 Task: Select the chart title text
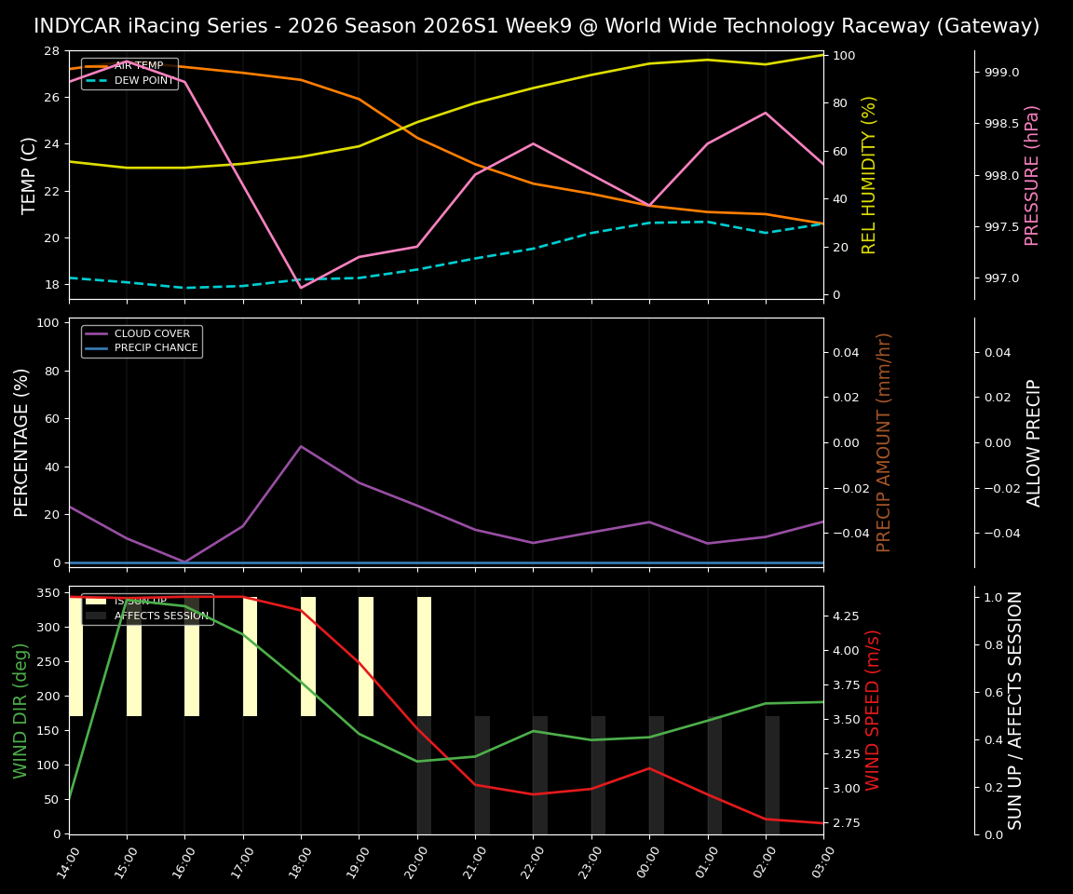pos(536,26)
